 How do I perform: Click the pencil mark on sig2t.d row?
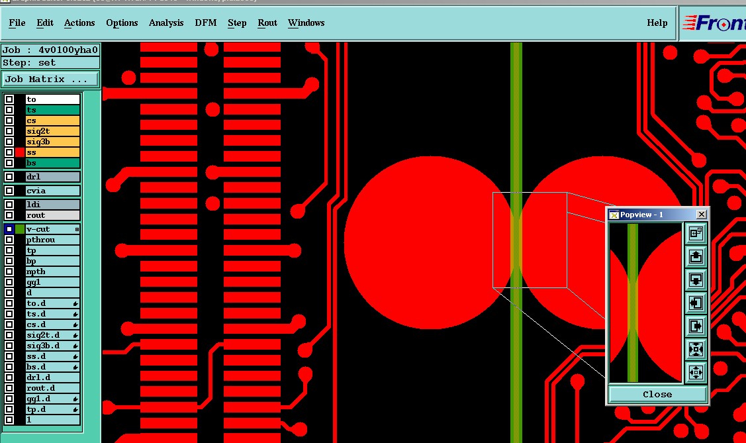click(75, 336)
